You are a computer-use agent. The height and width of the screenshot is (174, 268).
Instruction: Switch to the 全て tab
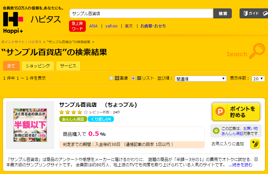pos(11,66)
